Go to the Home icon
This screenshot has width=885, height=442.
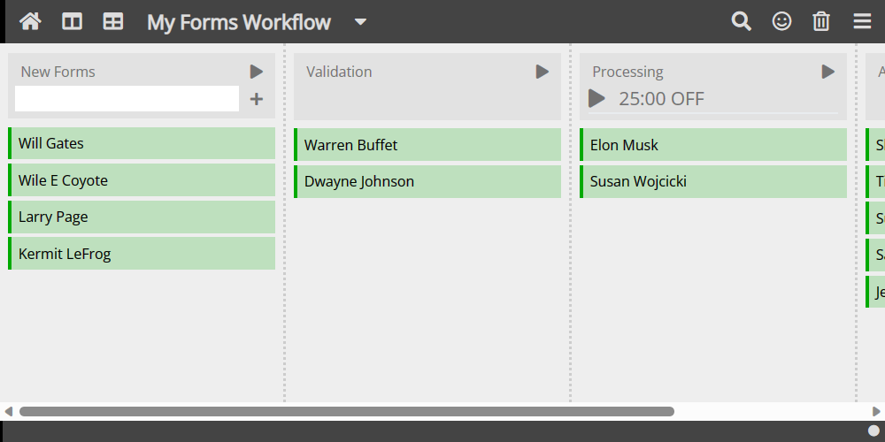click(30, 21)
